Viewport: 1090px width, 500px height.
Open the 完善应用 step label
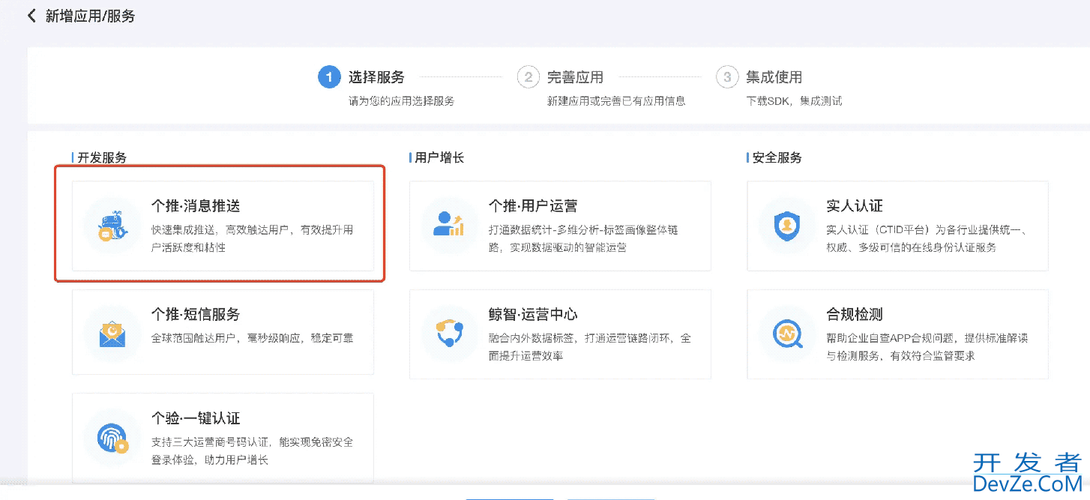pos(575,76)
